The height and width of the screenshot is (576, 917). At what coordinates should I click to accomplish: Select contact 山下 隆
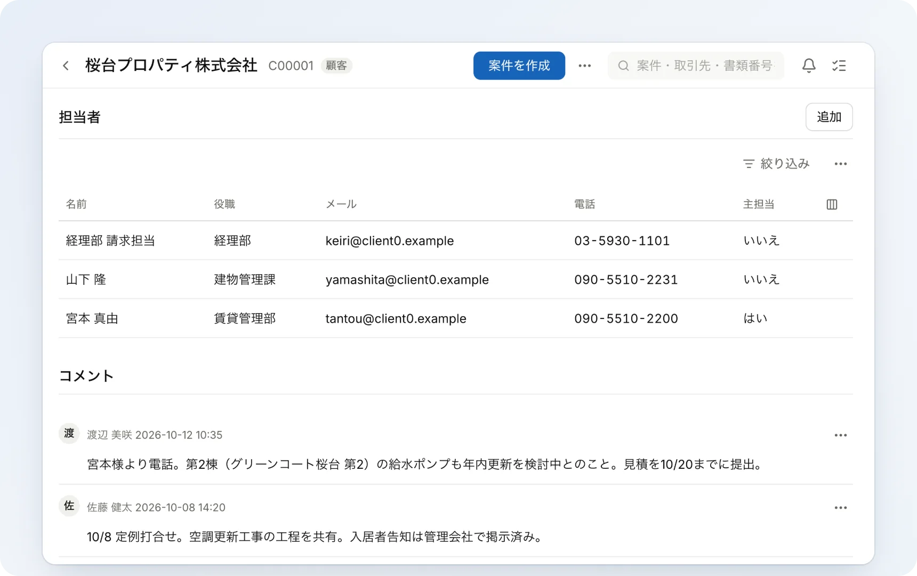tap(86, 279)
